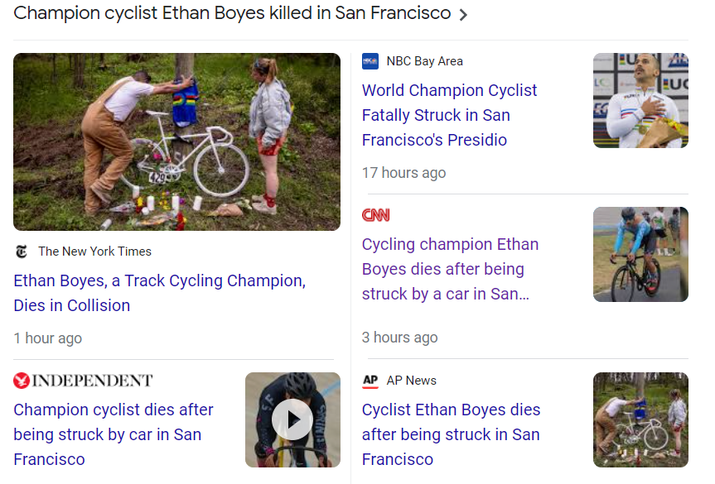Open "Cycling champion Ethan Boyes dies" CNN article
The height and width of the screenshot is (484, 715).
(x=450, y=269)
